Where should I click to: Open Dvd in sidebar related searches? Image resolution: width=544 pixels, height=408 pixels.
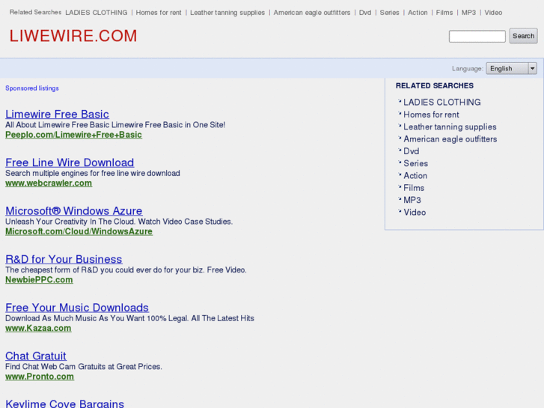[412, 151]
